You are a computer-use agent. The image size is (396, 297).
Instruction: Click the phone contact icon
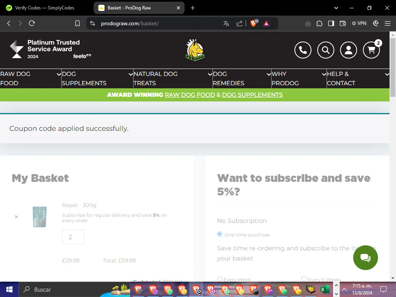pos(303,50)
